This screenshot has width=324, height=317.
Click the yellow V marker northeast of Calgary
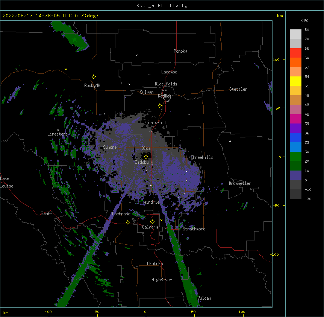(161, 220)
